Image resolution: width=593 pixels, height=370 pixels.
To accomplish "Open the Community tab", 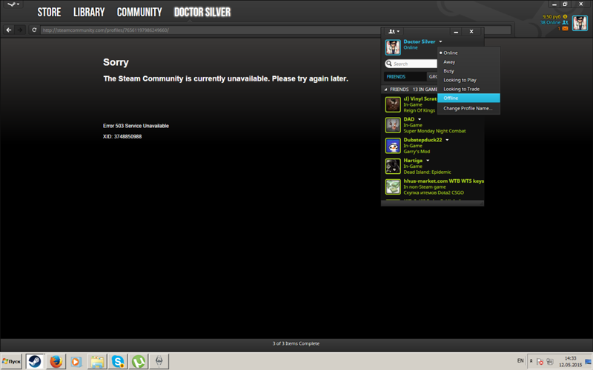I will pyautogui.click(x=139, y=12).
